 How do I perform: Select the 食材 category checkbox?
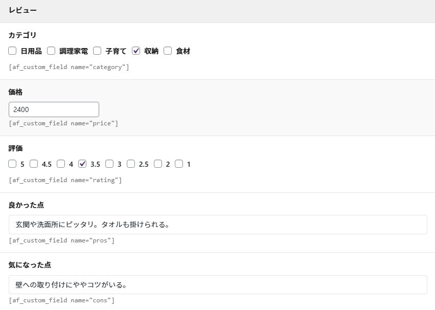click(x=168, y=51)
